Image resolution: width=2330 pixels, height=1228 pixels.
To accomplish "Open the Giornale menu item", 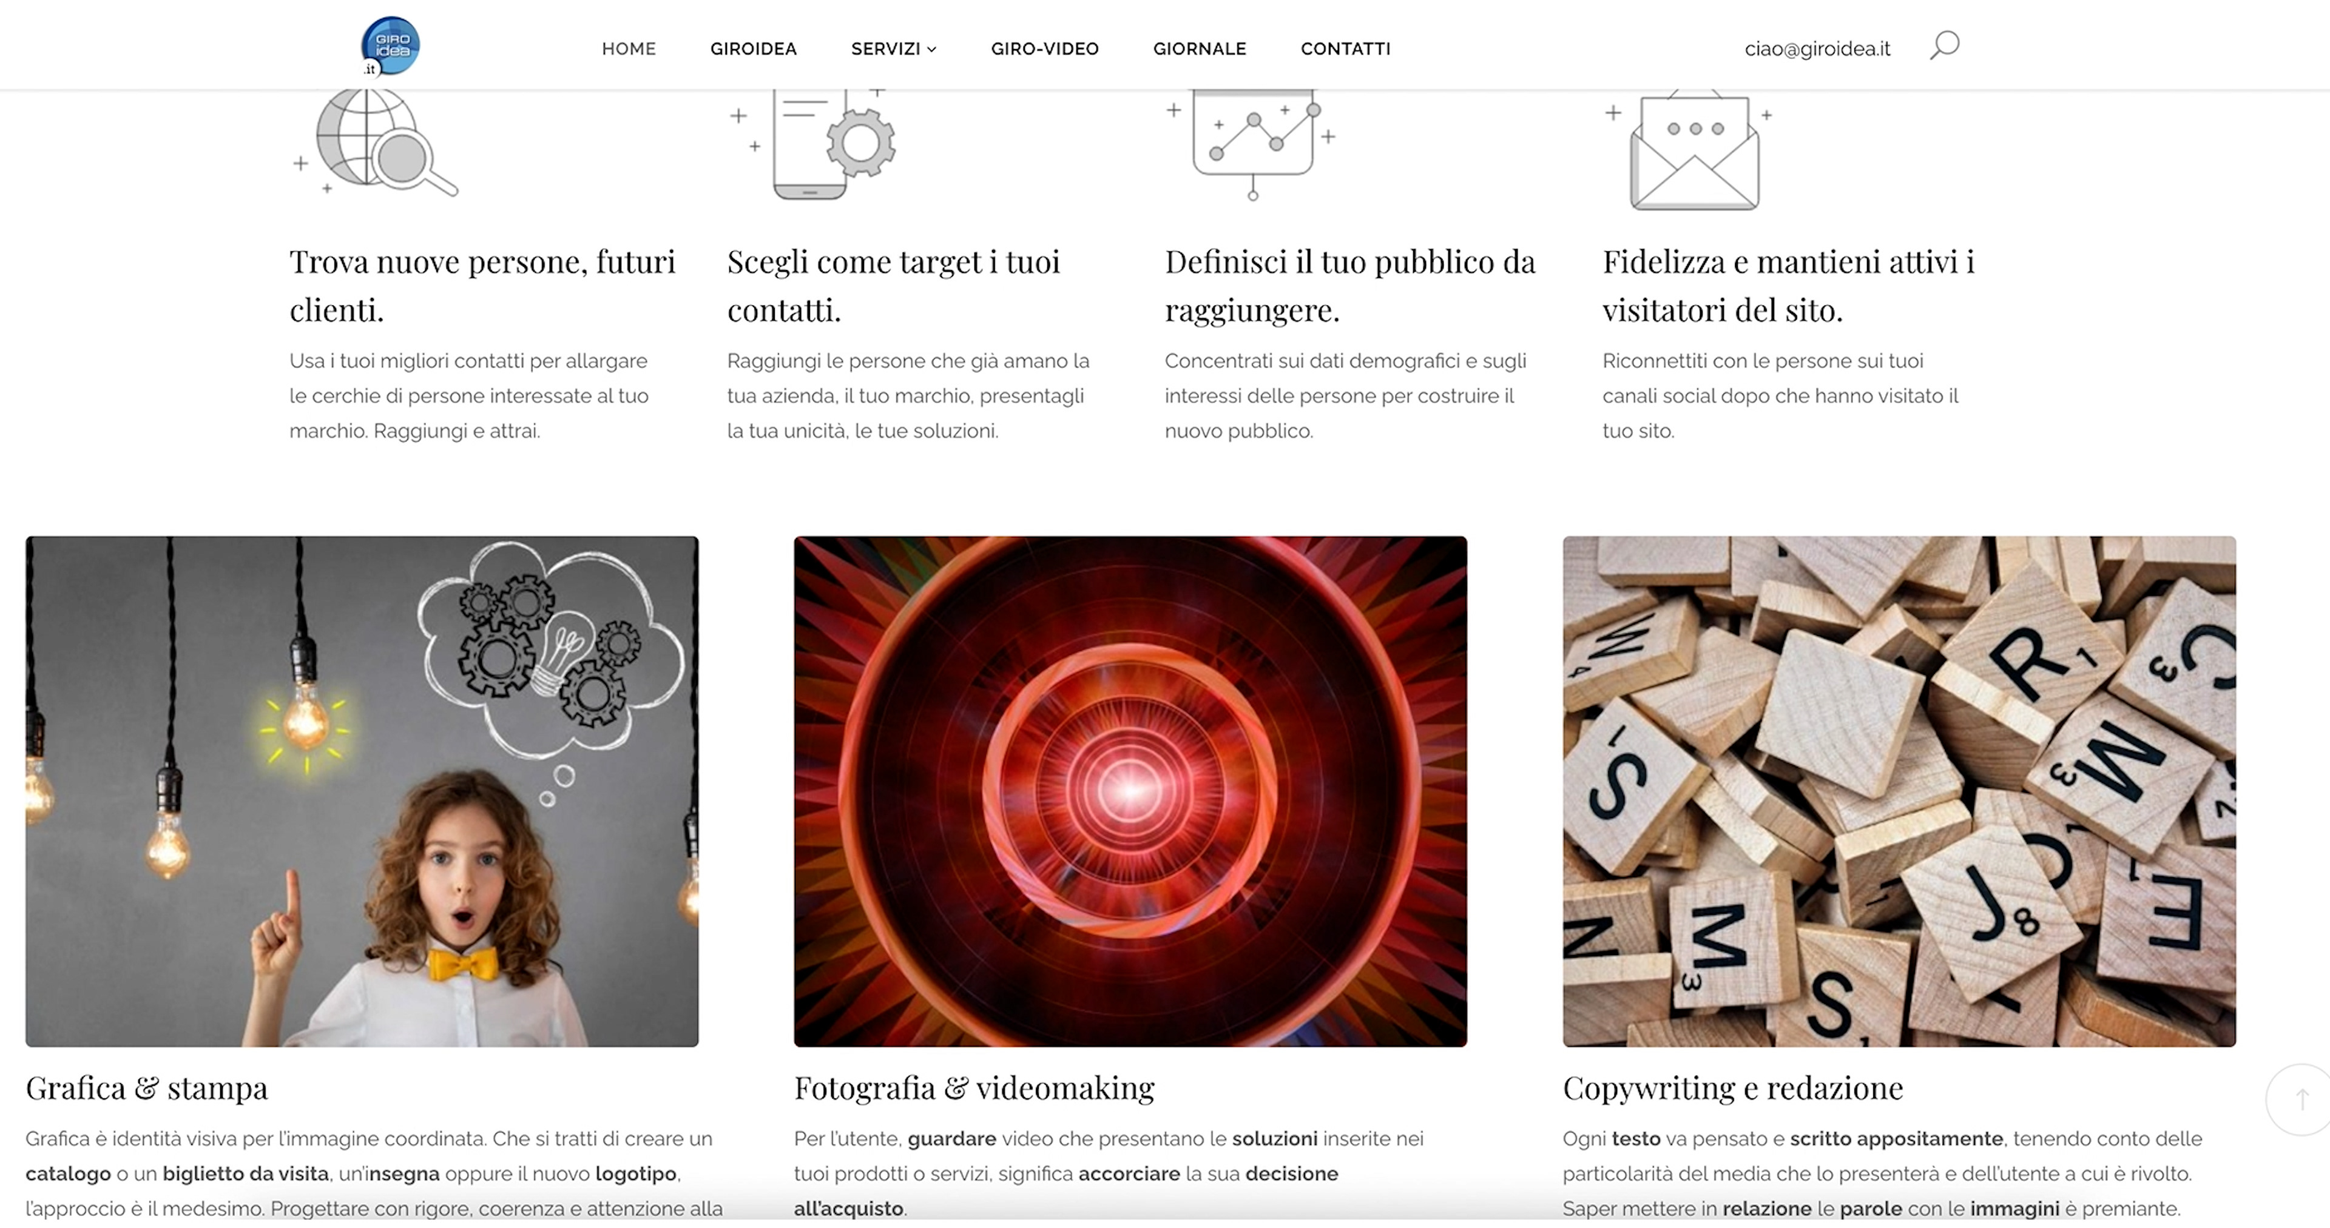I will pyautogui.click(x=1200, y=49).
